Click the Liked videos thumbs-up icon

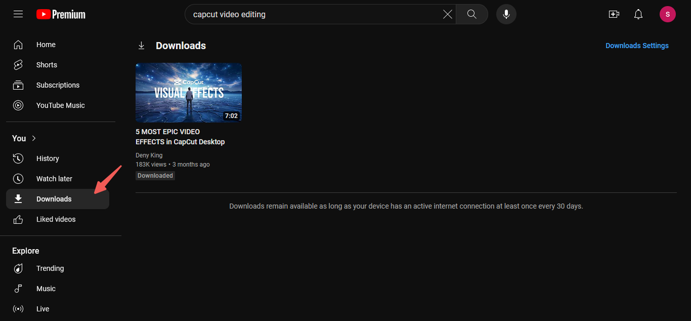click(18, 219)
